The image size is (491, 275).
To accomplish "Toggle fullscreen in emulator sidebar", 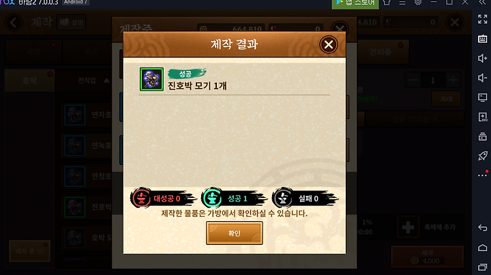I will [482, 19].
